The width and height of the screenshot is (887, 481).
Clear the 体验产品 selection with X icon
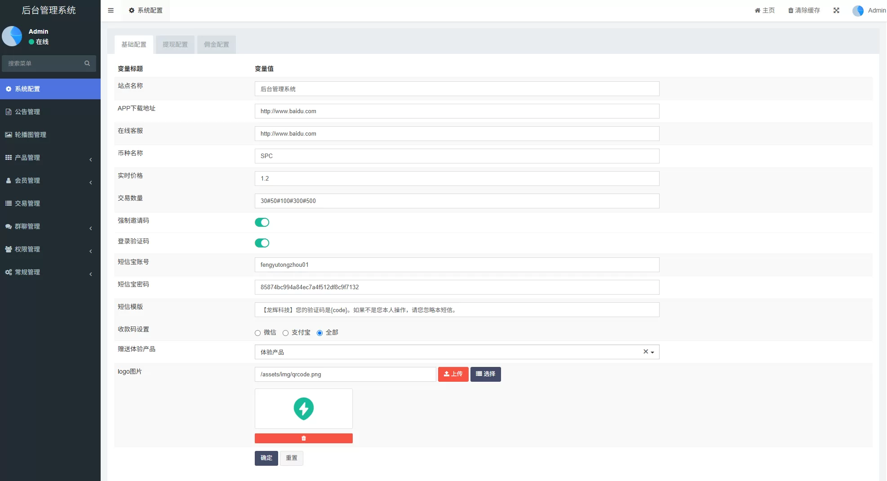pyautogui.click(x=645, y=352)
